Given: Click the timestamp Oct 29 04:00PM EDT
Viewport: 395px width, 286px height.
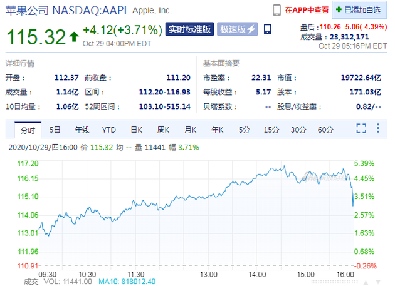Looking at the screenshot, I should (x=117, y=44).
